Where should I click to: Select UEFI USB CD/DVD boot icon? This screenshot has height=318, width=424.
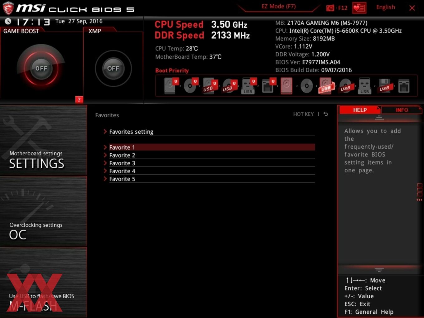point(229,86)
